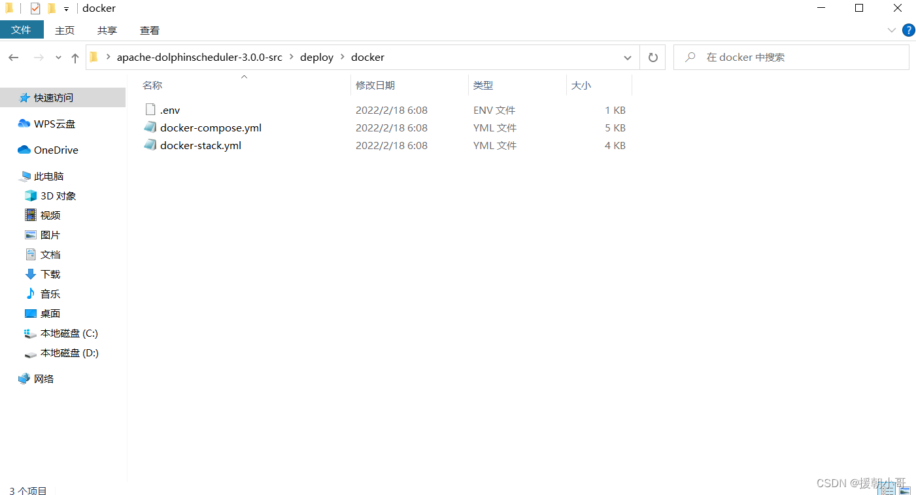Screen dimensions: 916x495
Task: Open the recent locations dropdown arrow
Action: point(58,58)
